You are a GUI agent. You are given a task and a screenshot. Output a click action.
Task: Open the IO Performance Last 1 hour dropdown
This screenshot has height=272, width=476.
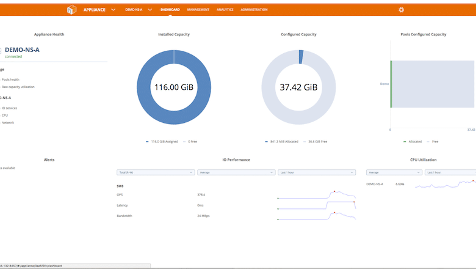coord(317,172)
